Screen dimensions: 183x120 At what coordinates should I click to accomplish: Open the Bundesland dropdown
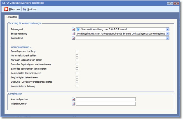(x=167, y=38)
